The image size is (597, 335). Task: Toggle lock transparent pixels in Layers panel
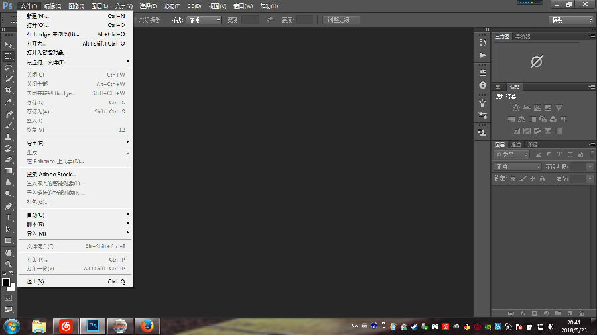[x=513, y=179]
